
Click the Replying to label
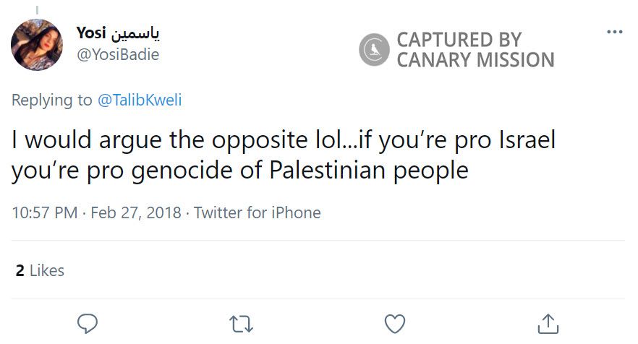point(51,100)
